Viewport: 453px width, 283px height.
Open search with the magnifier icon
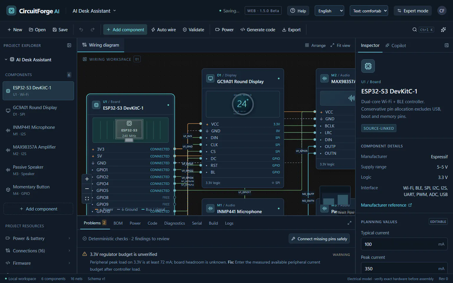(414, 29)
